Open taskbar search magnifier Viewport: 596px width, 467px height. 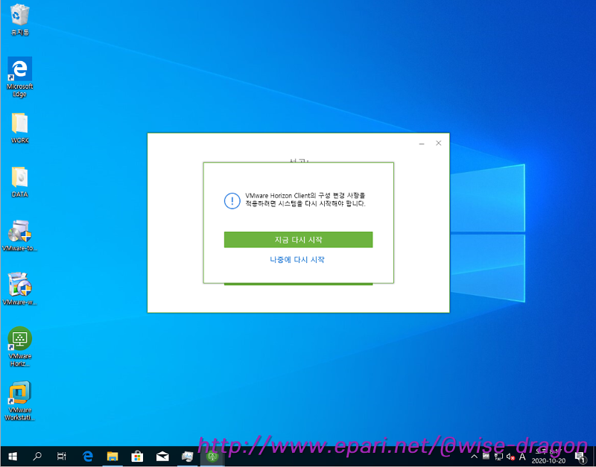coord(37,457)
